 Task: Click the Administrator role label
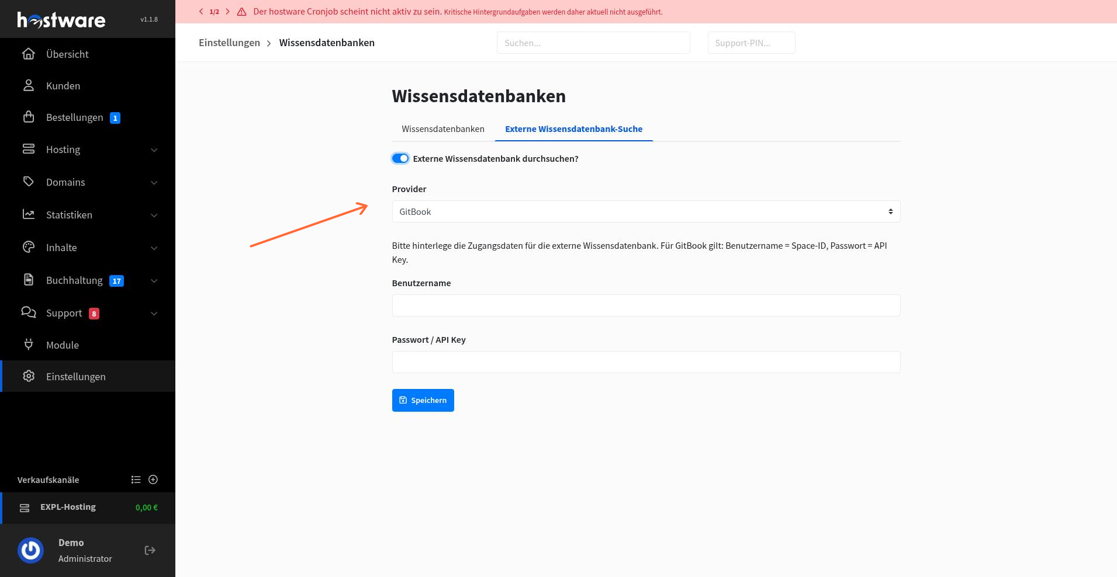pyautogui.click(x=85, y=559)
